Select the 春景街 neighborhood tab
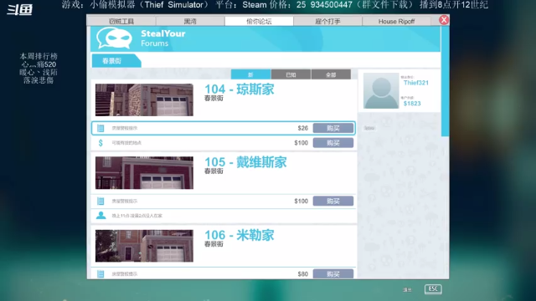The width and height of the screenshot is (536, 301). tap(116, 61)
